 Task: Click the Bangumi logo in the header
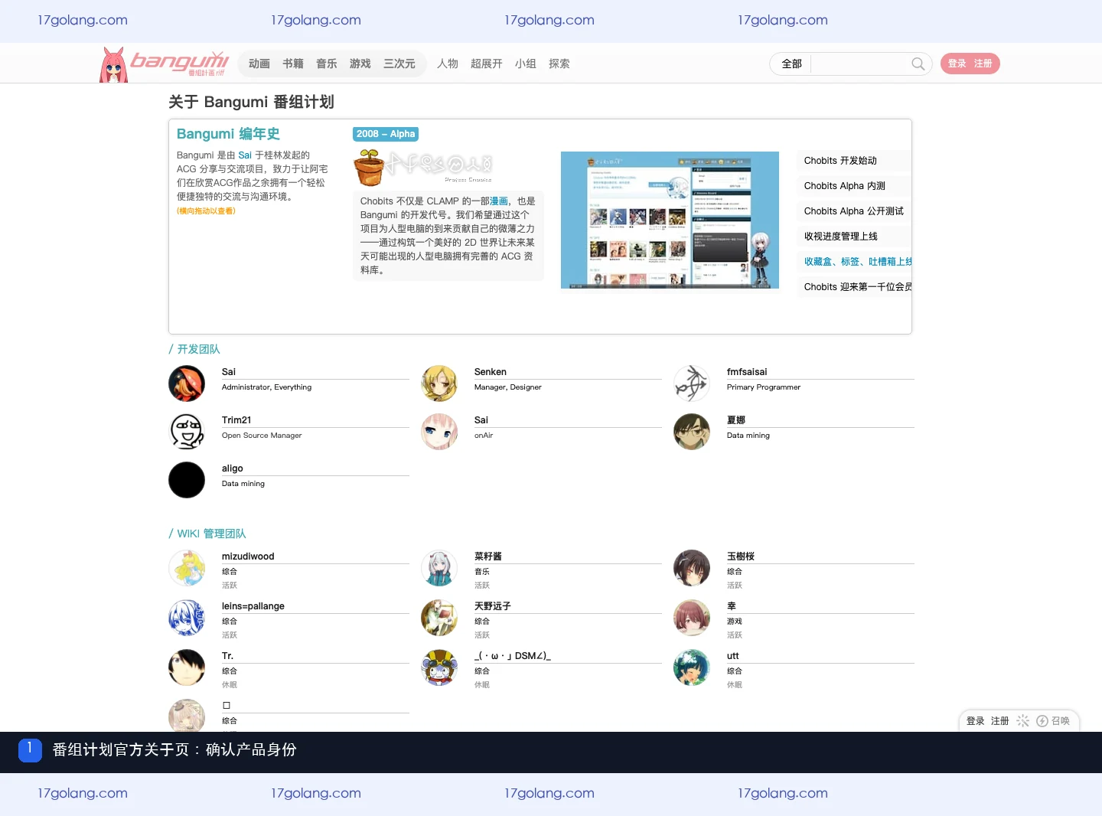tap(165, 64)
